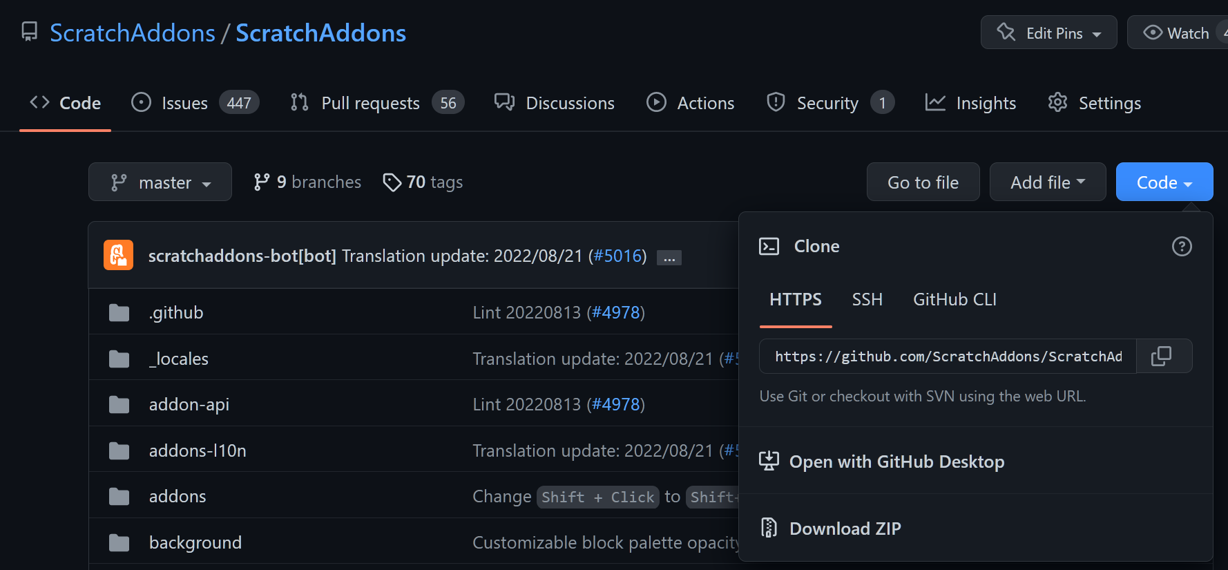This screenshot has width=1228, height=570.
Task: Click the repository bookmark icon next to ScratchAddons
Action: [28, 31]
